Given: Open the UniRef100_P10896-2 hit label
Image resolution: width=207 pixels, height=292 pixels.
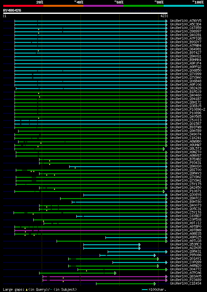Looking at the screenshot, I should coord(188,110).
